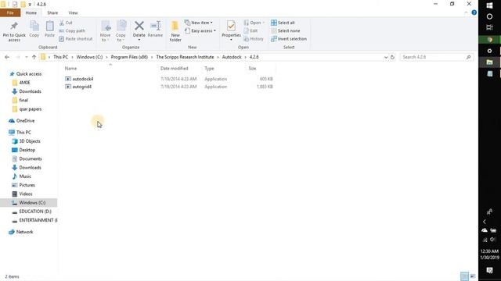Image resolution: width=501 pixels, height=281 pixels.
Task: Go back with the Back arrow
Action: point(7,57)
